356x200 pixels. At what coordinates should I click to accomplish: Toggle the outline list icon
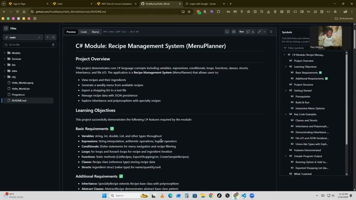pos(271,32)
